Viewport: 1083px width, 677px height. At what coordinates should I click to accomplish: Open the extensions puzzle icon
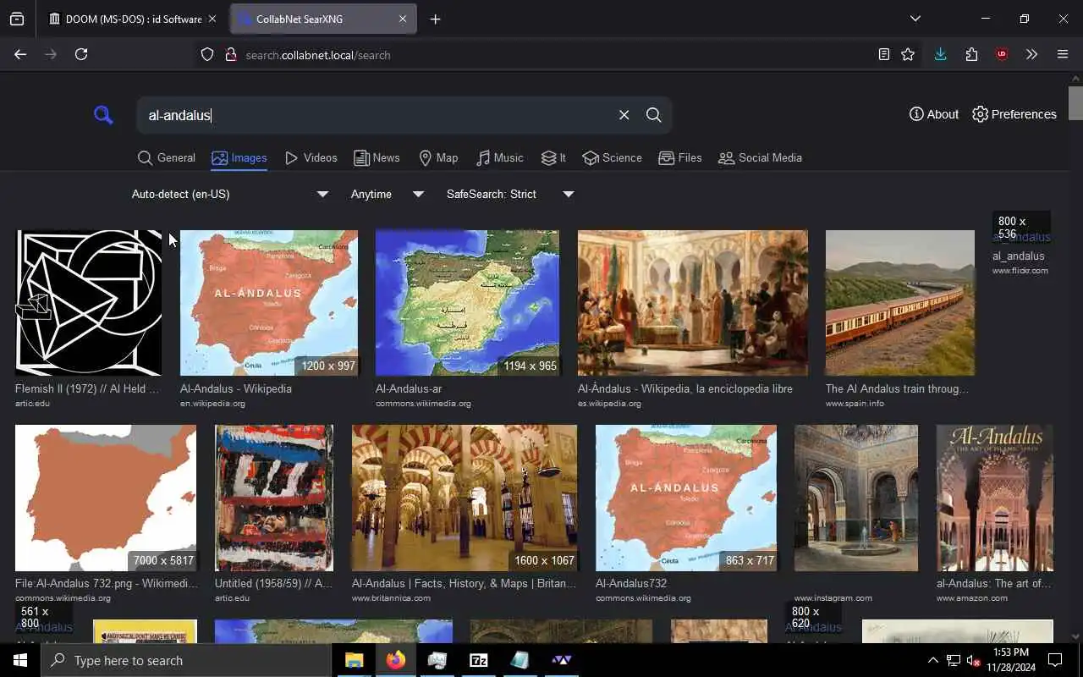click(x=971, y=54)
